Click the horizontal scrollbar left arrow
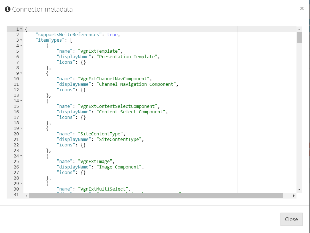The width and height of the screenshot is (310, 233). (26, 196)
